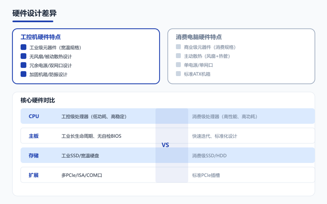Select the 消费电脑硬件特点 panel header
Image resolution: width=327 pixels, height=204 pixels.
[199, 37]
